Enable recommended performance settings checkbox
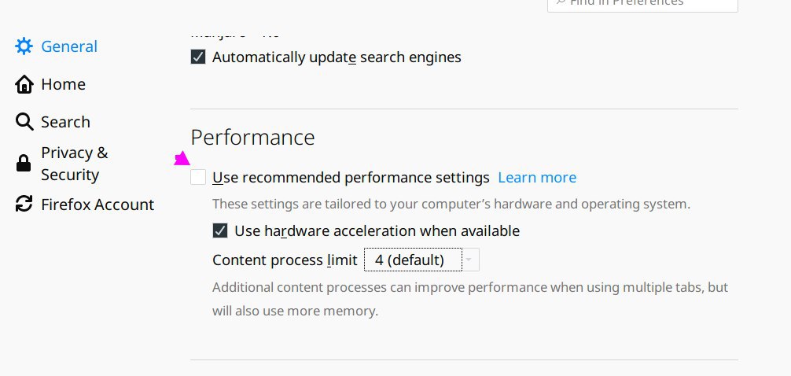 coord(198,178)
